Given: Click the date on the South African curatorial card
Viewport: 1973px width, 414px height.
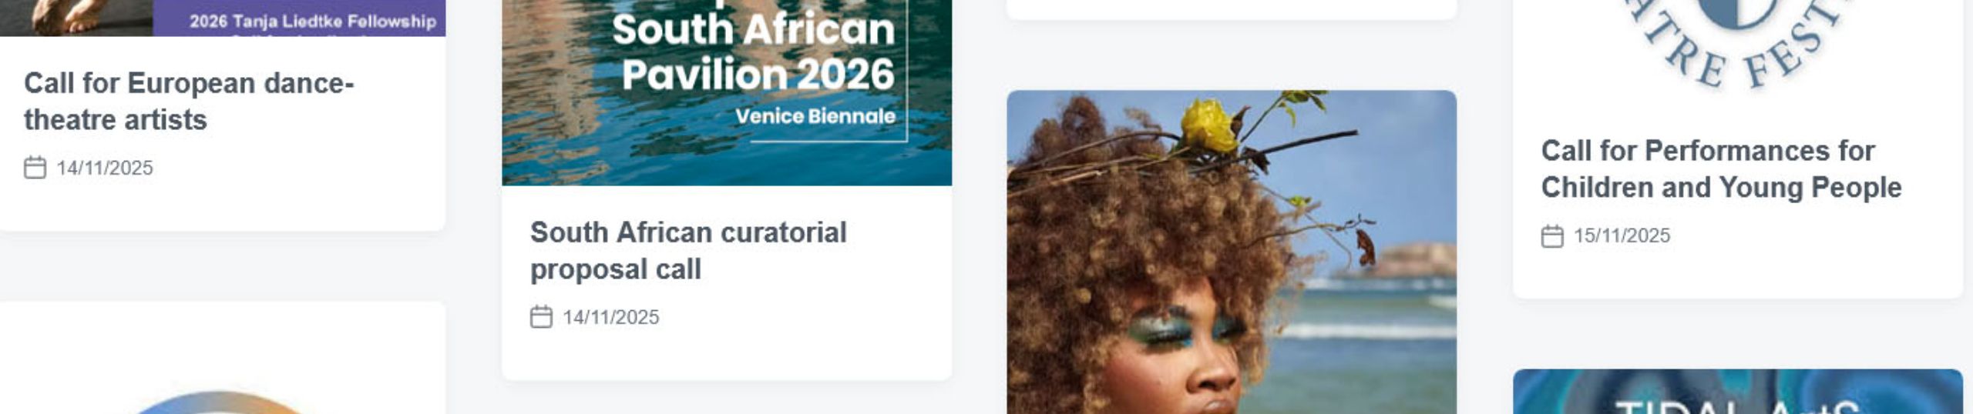Looking at the screenshot, I should [x=610, y=317].
